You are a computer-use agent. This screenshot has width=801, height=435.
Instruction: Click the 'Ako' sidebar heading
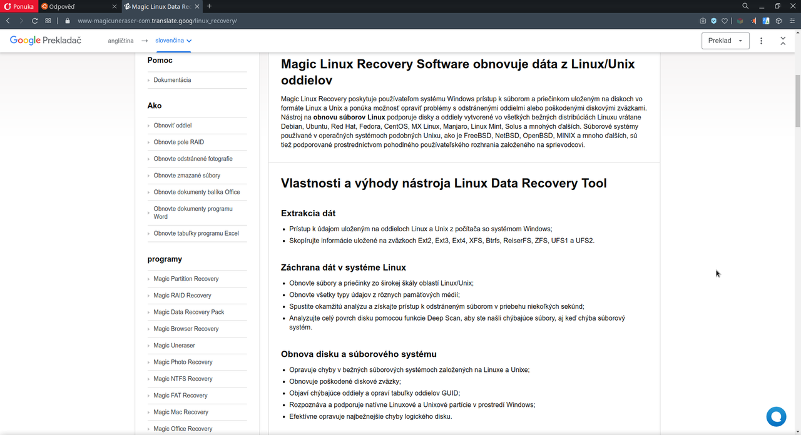pyautogui.click(x=155, y=106)
